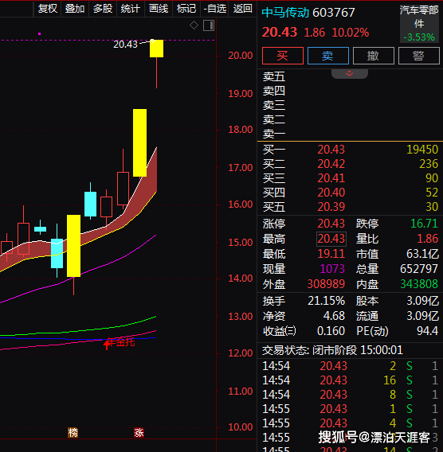
Task: Open 汽车零部件 sector link
Action: [x=419, y=17]
